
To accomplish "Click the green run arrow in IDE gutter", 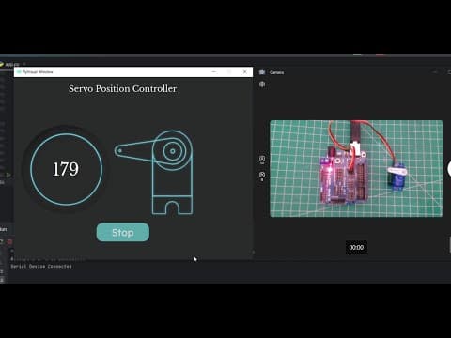I will [x=8, y=175].
